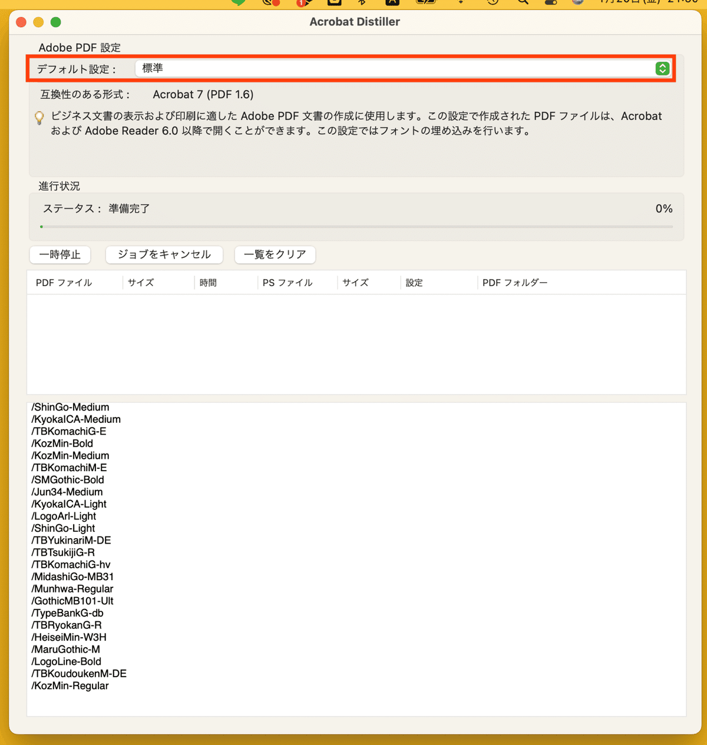Select the /TBKomachiG-E log line

[x=69, y=431]
